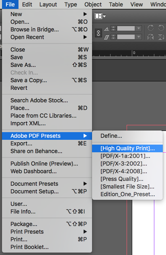Viewport: 166px width, 255px height.
Task: Click Rotate 90° Clockwise icon
Action: [x=151, y=28]
